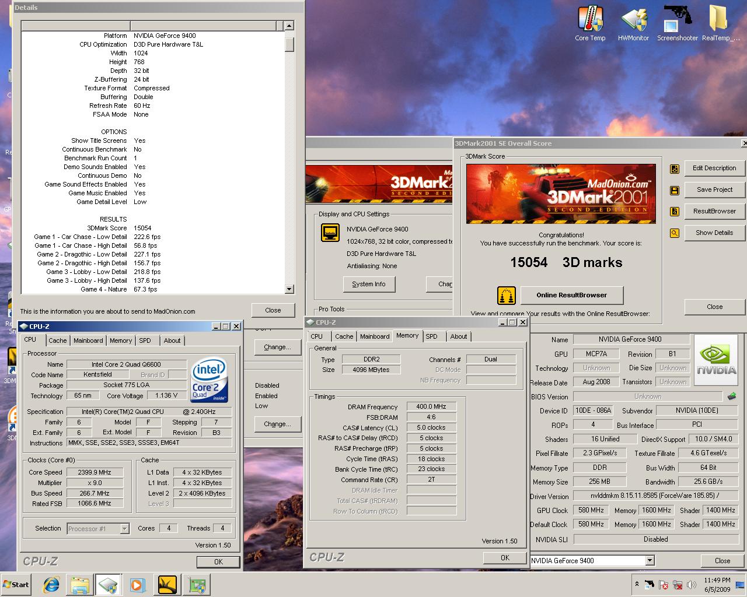Open the volume speaker tray icon
Screen dimensions: 747x597
coord(692,585)
